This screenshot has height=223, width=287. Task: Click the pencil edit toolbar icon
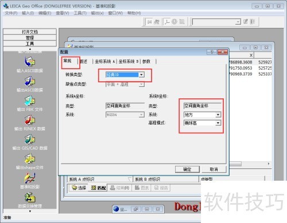pos(246,22)
